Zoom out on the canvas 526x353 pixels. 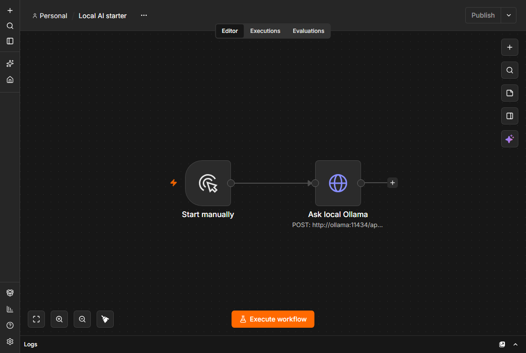(82, 319)
